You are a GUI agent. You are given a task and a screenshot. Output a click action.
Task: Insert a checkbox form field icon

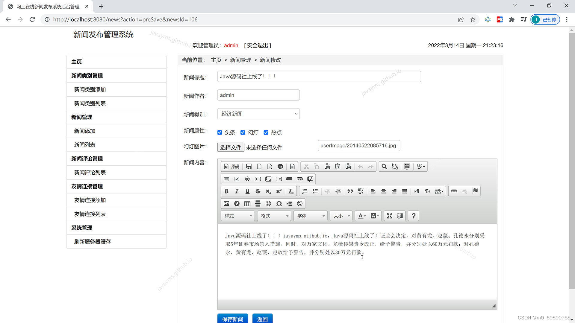[237, 179]
